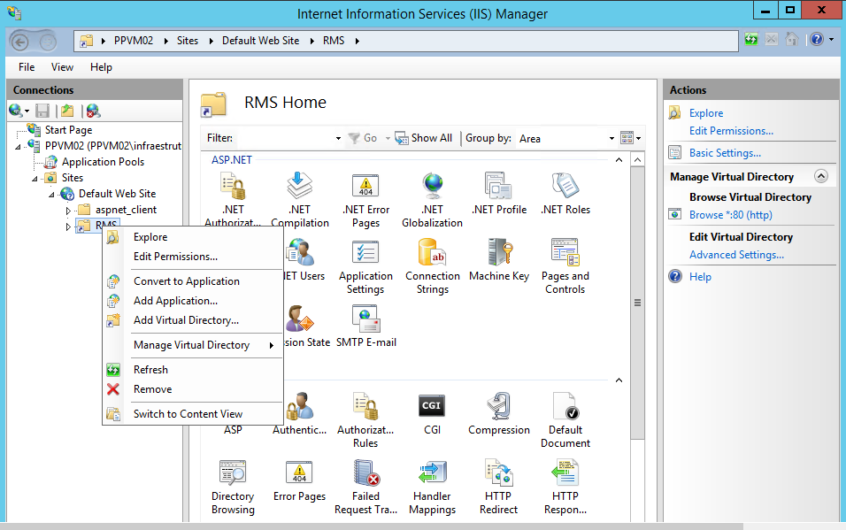Open Manage Virtual Directory submenu

click(x=193, y=345)
